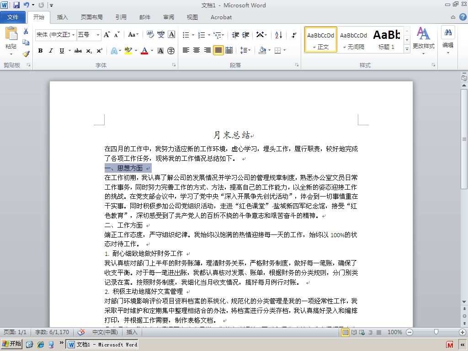Show or hide paragraph marks
The height and width of the screenshot is (351, 468).
click(x=294, y=35)
